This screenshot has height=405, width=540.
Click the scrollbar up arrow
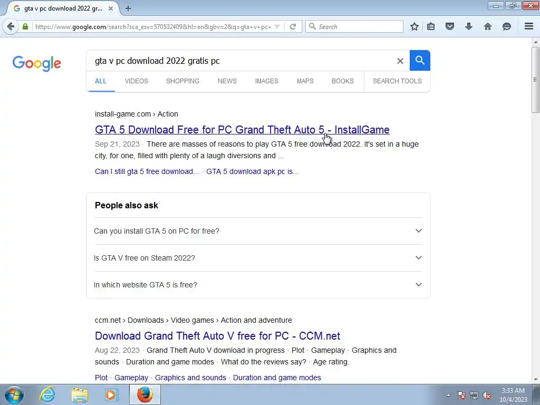[535, 42]
